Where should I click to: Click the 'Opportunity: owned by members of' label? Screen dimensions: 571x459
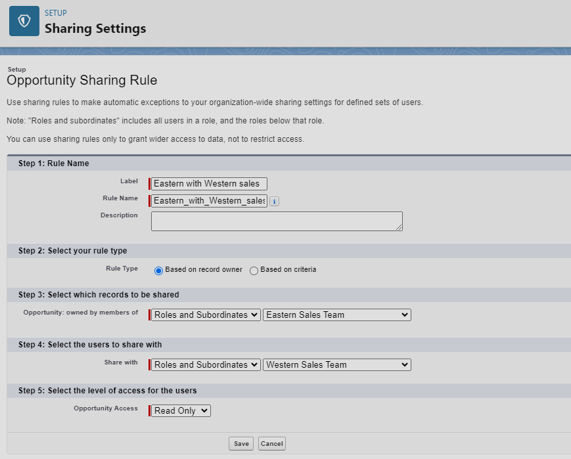(x=80, y=313)
